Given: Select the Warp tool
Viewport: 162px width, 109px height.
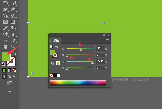Looking at the screenshot, I should (x=5, y=9).
